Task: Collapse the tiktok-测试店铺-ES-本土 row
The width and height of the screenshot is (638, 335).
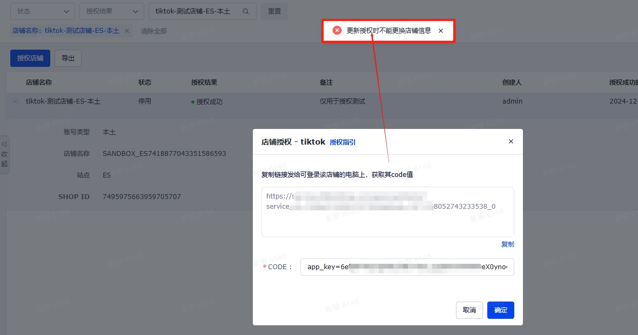Action: (16, 101)
